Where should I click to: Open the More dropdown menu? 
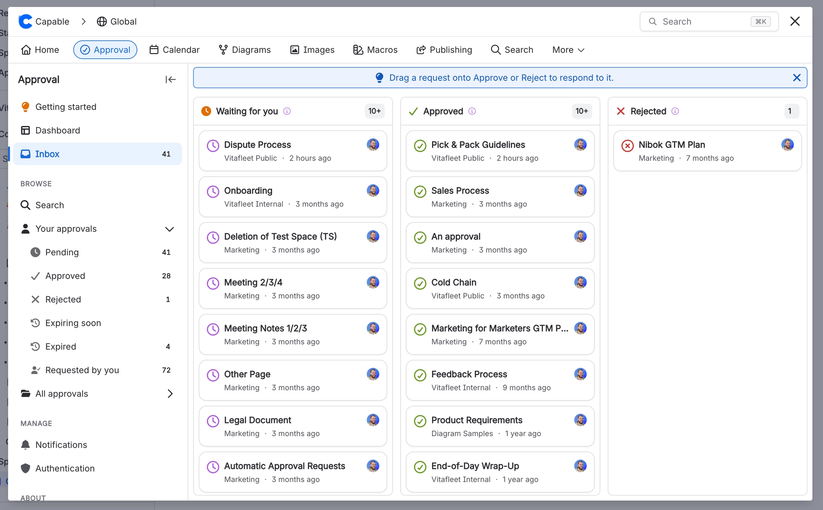(x=568, y=50)
